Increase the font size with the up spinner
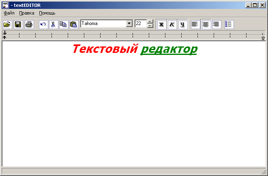The image size is (268, 176). (150, 22)
